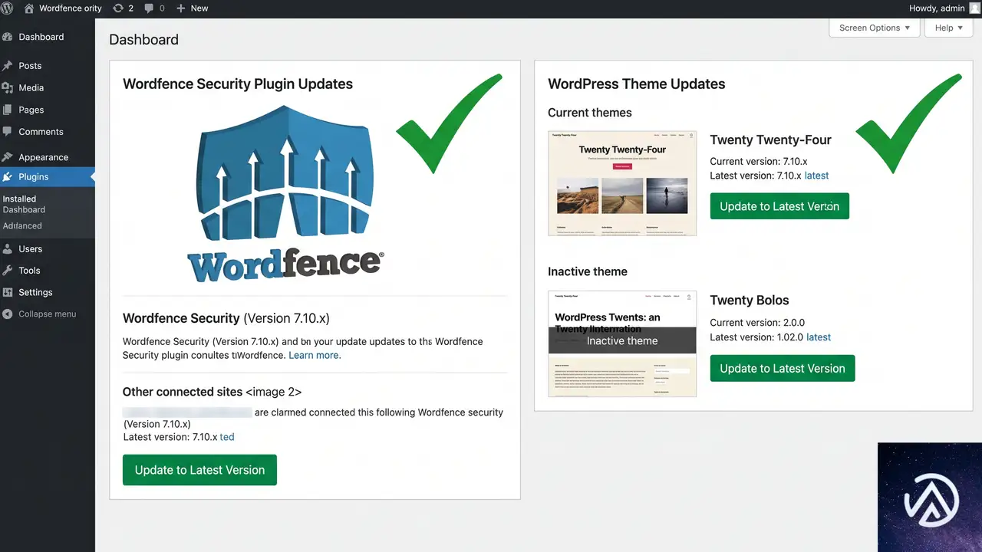The height and width of the screenshot is (552, 982).
Task: Follow the Learn more link
Action: point(315,355)
